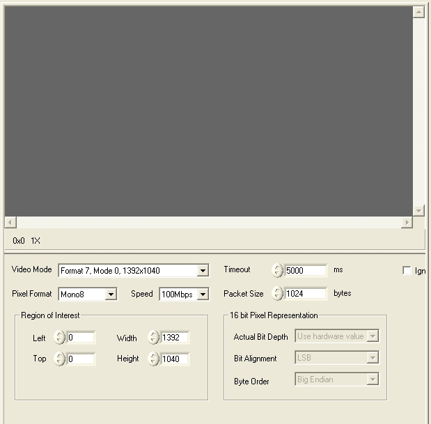Screen dimensions: 431x424
Task: Click the image view scroll right arrow
Action: (407, 222)
